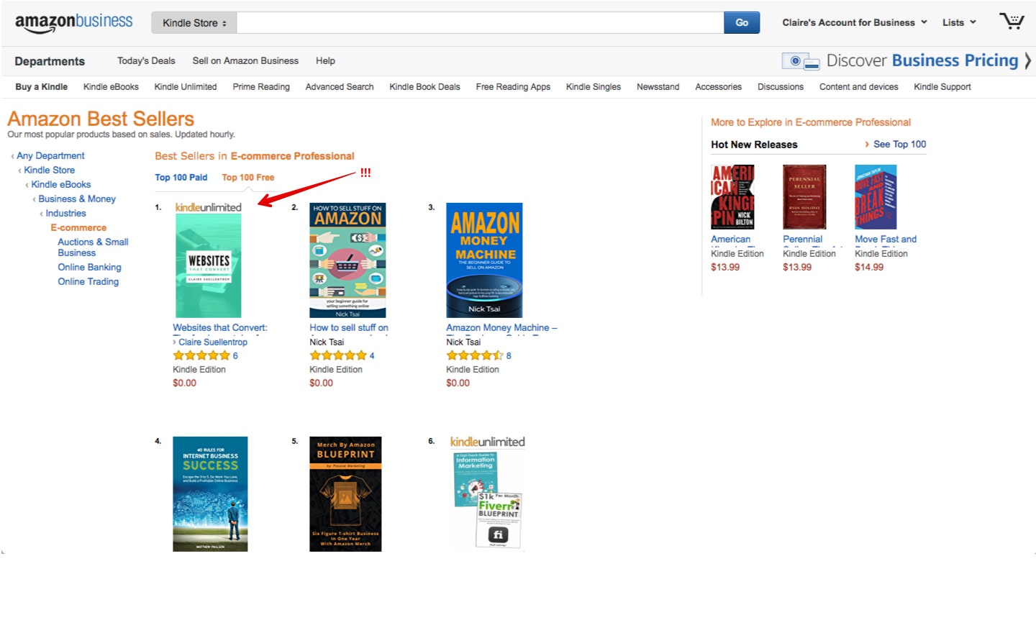Open the shopping cart icon
1036x628 pixels.
tap(1012, 22)
